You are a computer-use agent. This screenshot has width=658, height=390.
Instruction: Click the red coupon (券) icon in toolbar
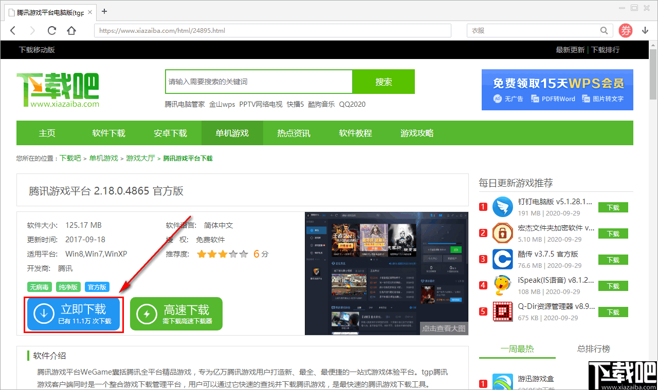(x=626, y=30)
